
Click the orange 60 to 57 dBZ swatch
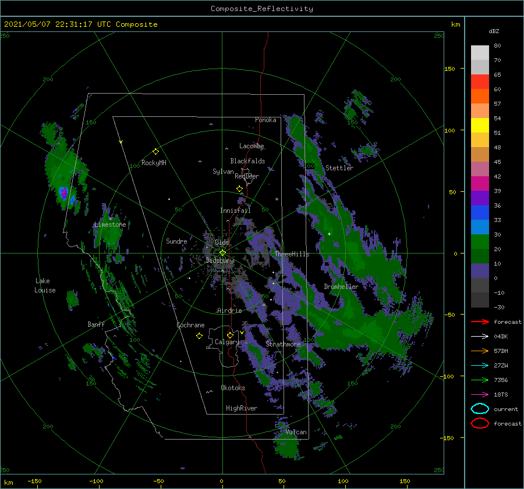(x=480, y=97)
